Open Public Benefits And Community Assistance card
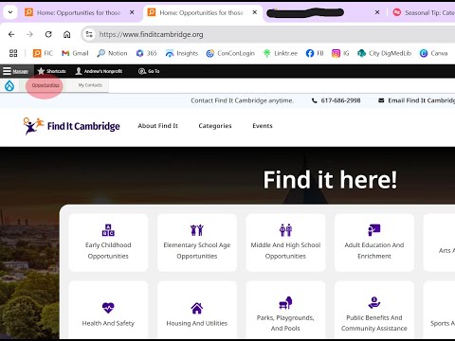The image size is (455, 341). pyautogui.click(x=374, y=311)
